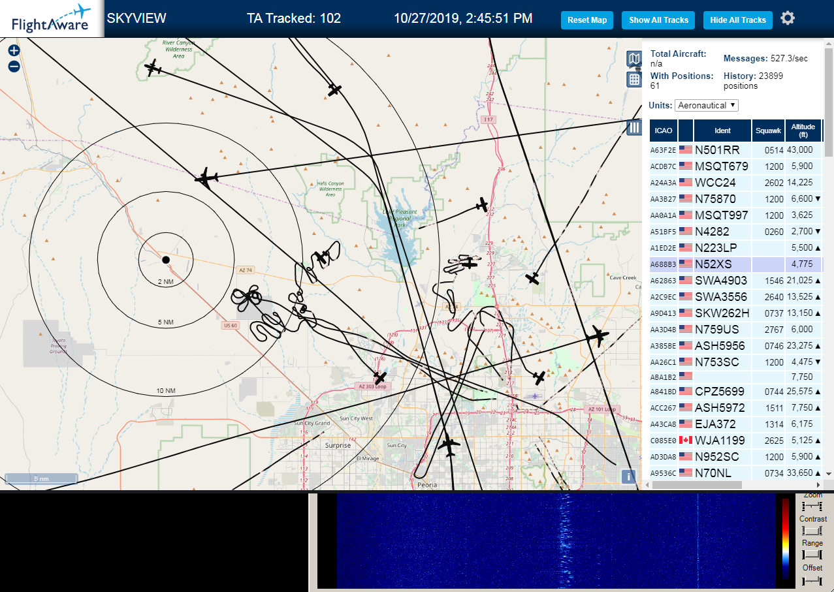Select the WCC24 aircraft row
Viewport: 834px width, 592px height.
736,182
